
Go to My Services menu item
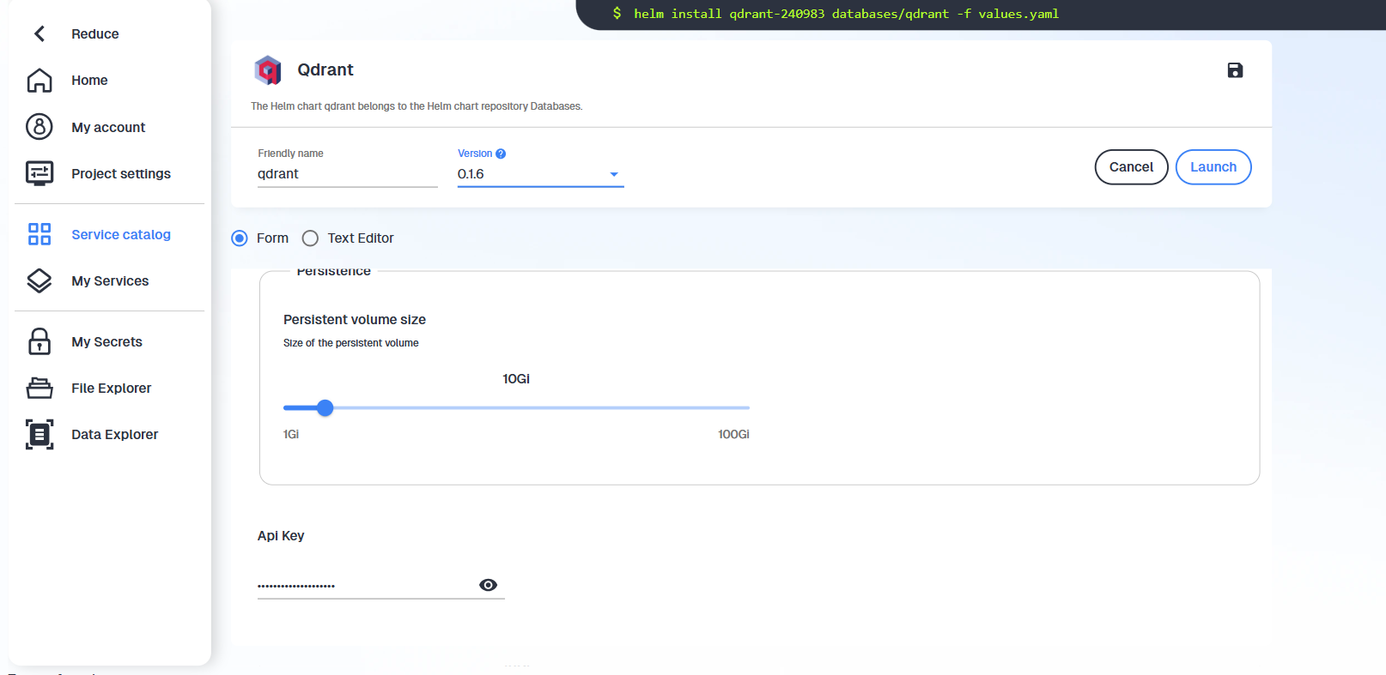[110, 281]
